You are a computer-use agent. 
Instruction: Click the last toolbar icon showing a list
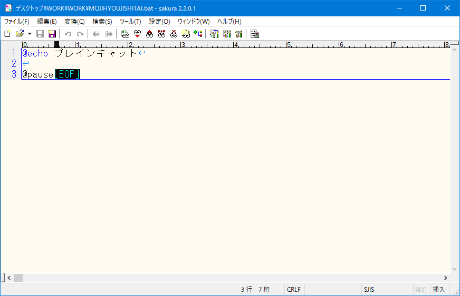coord(255,34)
